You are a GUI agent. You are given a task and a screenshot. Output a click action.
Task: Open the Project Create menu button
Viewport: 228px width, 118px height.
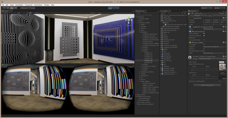coord(163,13)
